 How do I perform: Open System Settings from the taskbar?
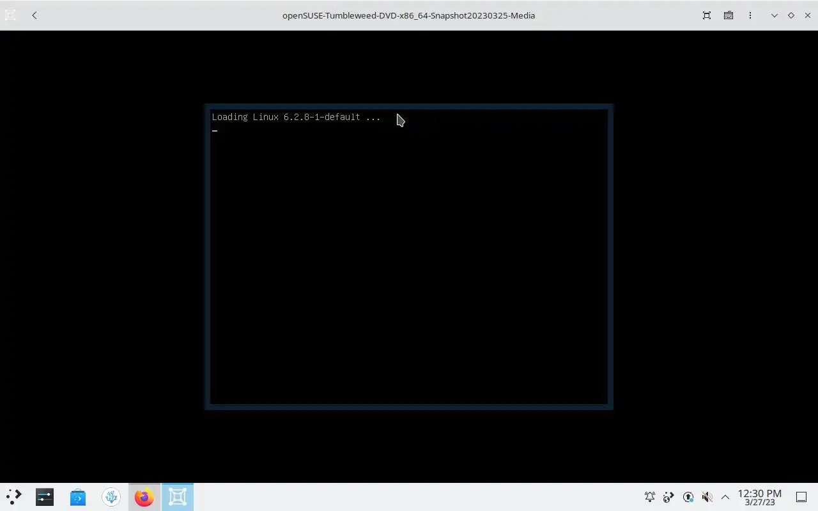[x=45, y=497]
